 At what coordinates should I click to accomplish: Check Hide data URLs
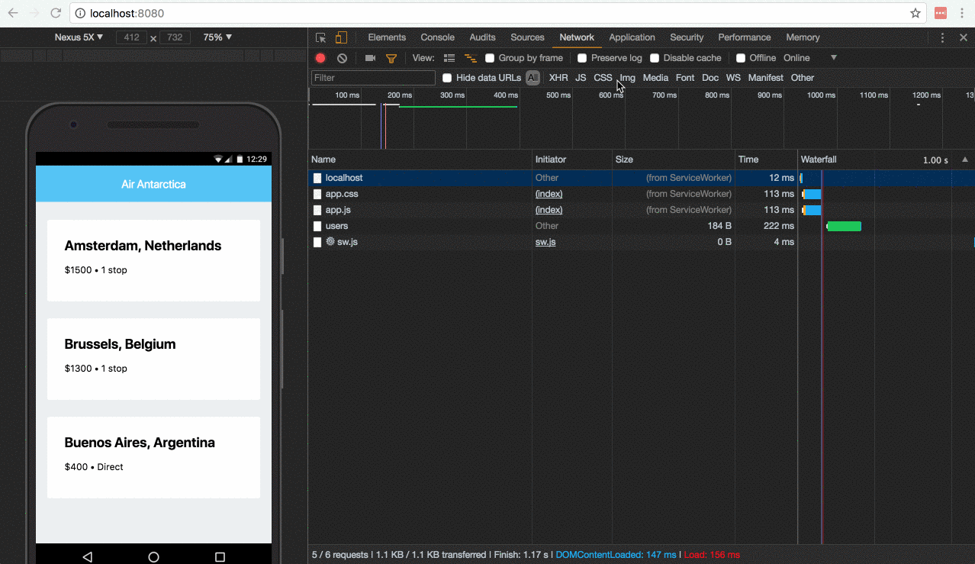447,78
